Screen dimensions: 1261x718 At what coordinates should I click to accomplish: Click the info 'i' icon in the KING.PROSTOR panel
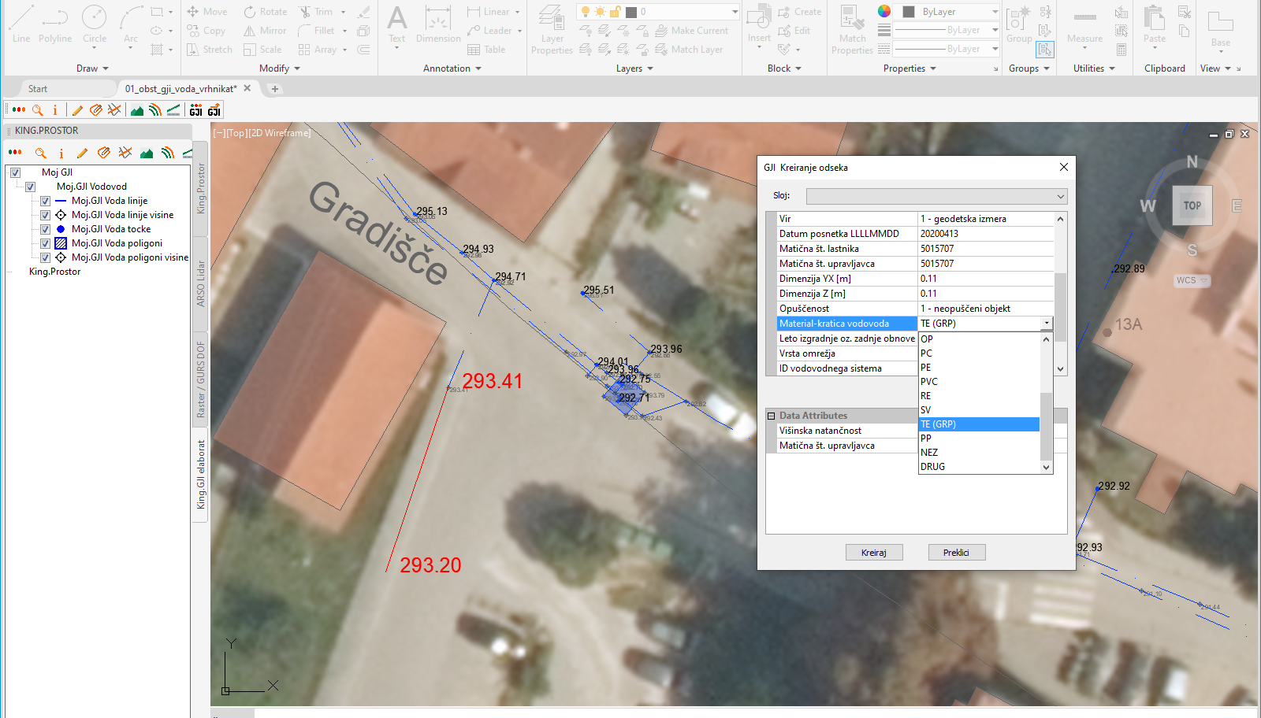tap(61, 153)
